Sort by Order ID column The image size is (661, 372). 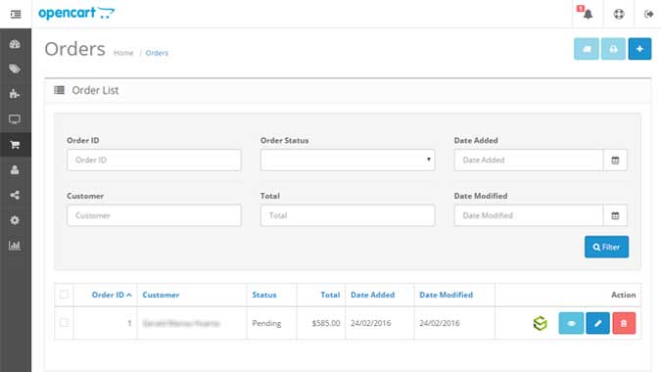tap(112, 295)
